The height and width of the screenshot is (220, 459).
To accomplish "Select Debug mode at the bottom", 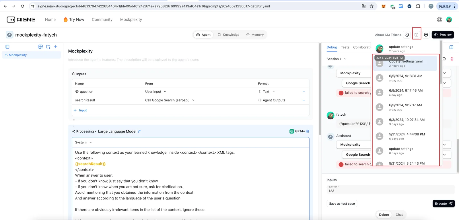I will [384, 215].
